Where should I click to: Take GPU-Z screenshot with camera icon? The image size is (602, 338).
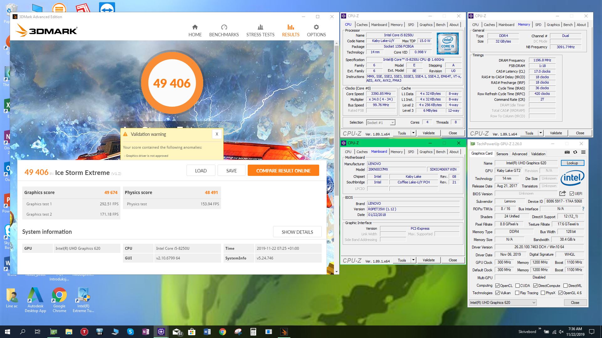[x=567, y=152]
